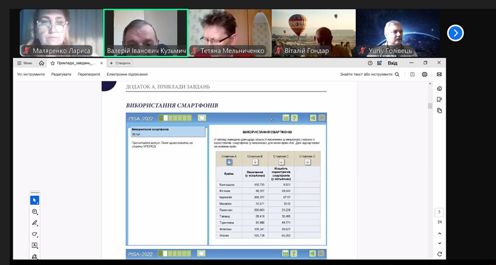The height and width of the screenshot is (265, 496).
Task: Open the Стовпчик A sort dropdown
Action: [229, 162]
